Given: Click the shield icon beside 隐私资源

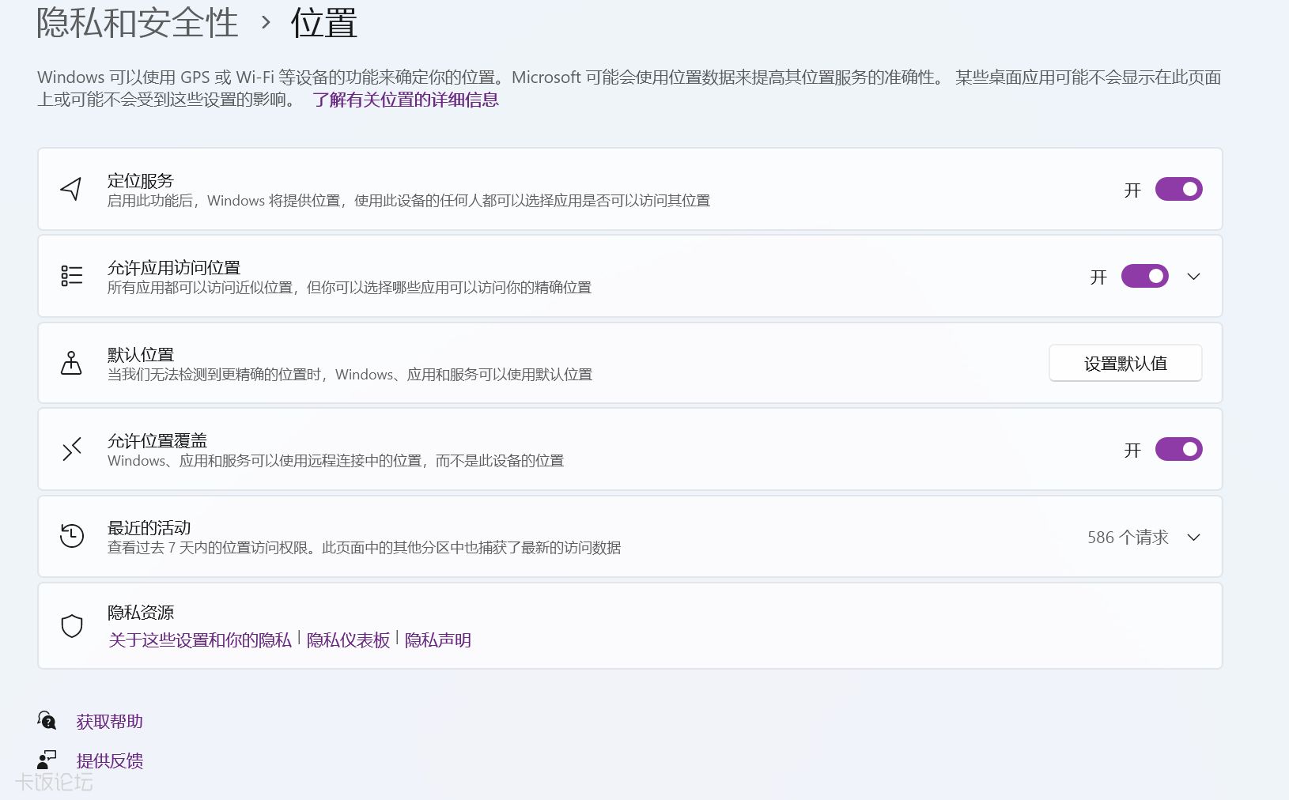Looking at the screenshot, I should 71,626.
